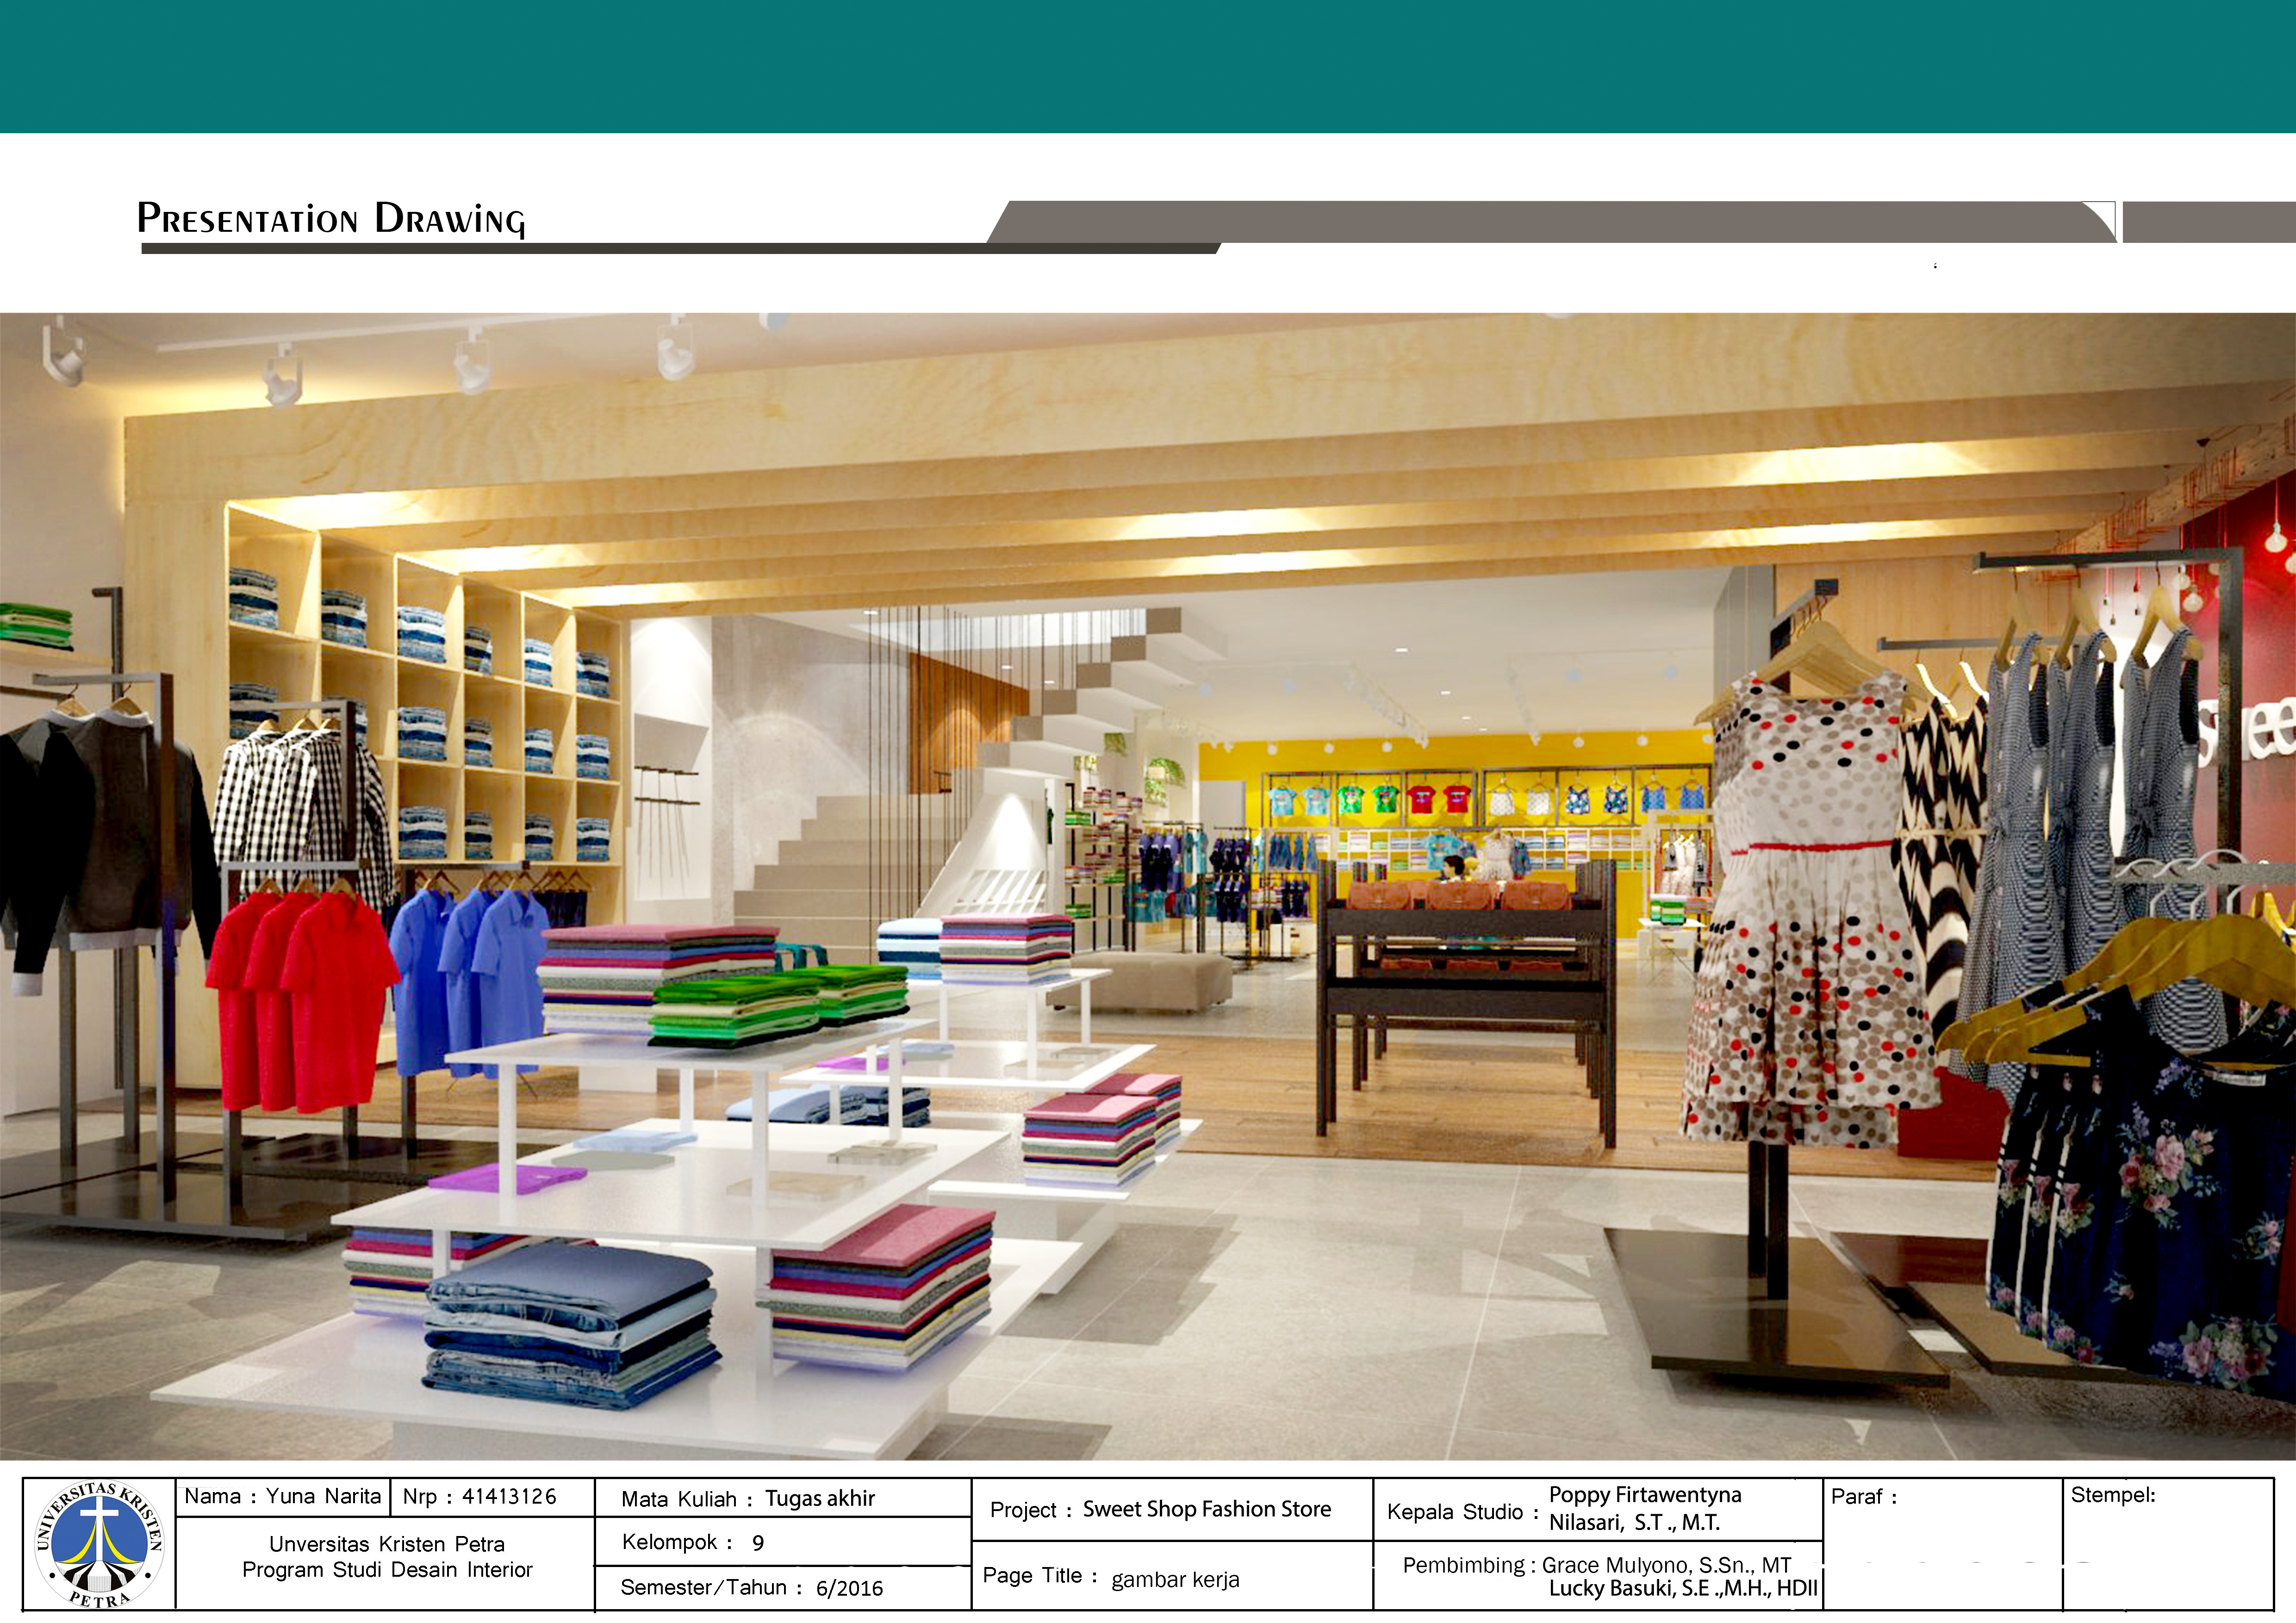Click the Universitas Kristen Petra logo
Screen dimensions: 2296x1623
coord(99,1544)
